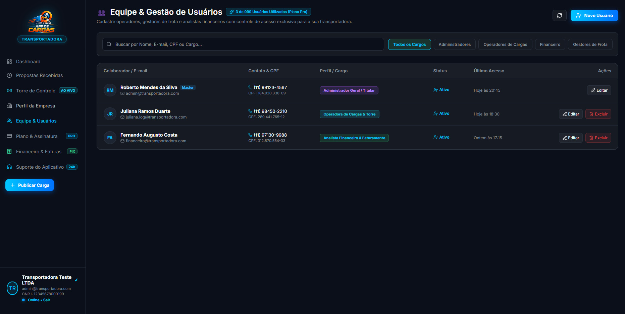Click the phone icon next to (11) 99123-4567
The width and height of the screenshot is (625, 314).
click(250, 87)
